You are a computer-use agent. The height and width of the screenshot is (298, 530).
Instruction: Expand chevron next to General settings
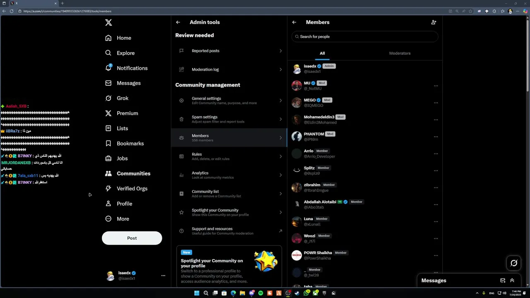click(x=280, y=101)
